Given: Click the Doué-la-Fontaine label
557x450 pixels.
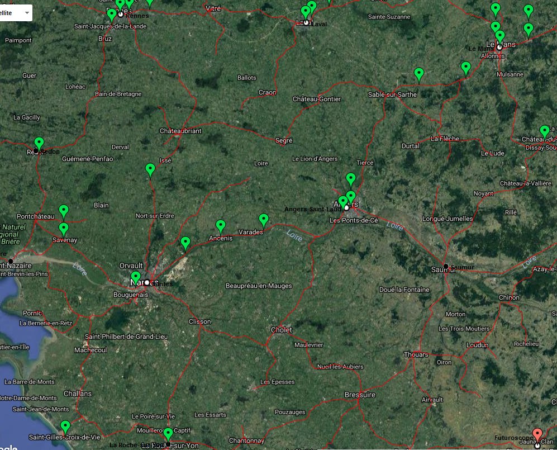Looking at the screenshot, I should [x=404, y=290].
